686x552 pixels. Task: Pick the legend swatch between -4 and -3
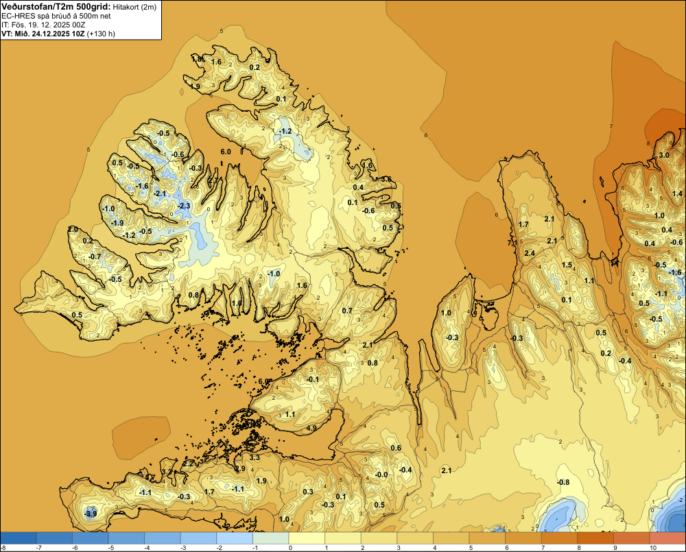[x=163, y=538]
